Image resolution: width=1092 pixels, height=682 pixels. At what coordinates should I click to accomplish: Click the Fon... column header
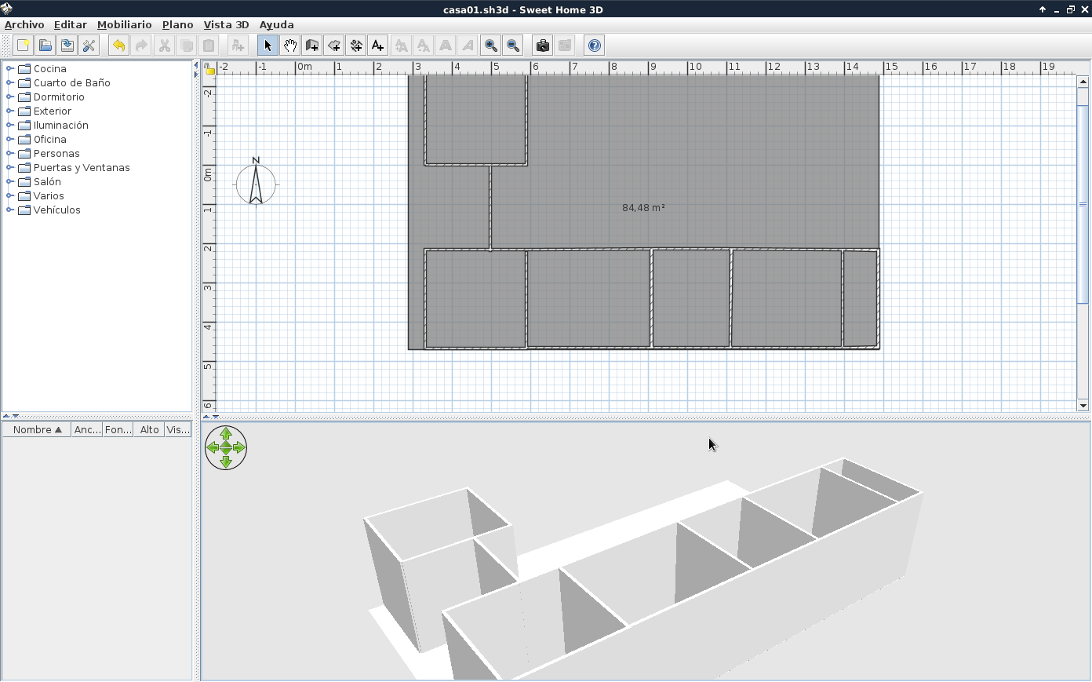tap(118, 429)
